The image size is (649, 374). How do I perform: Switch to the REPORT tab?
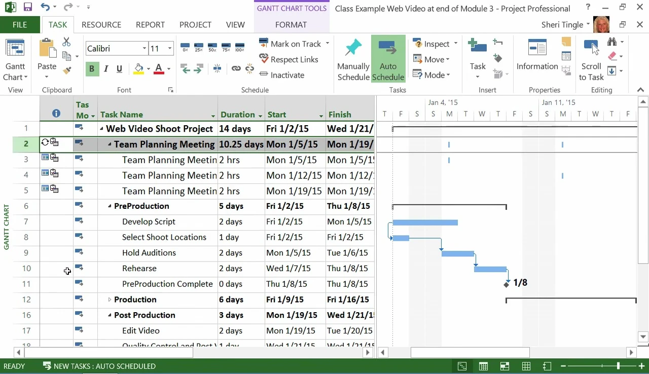point(150,24)
